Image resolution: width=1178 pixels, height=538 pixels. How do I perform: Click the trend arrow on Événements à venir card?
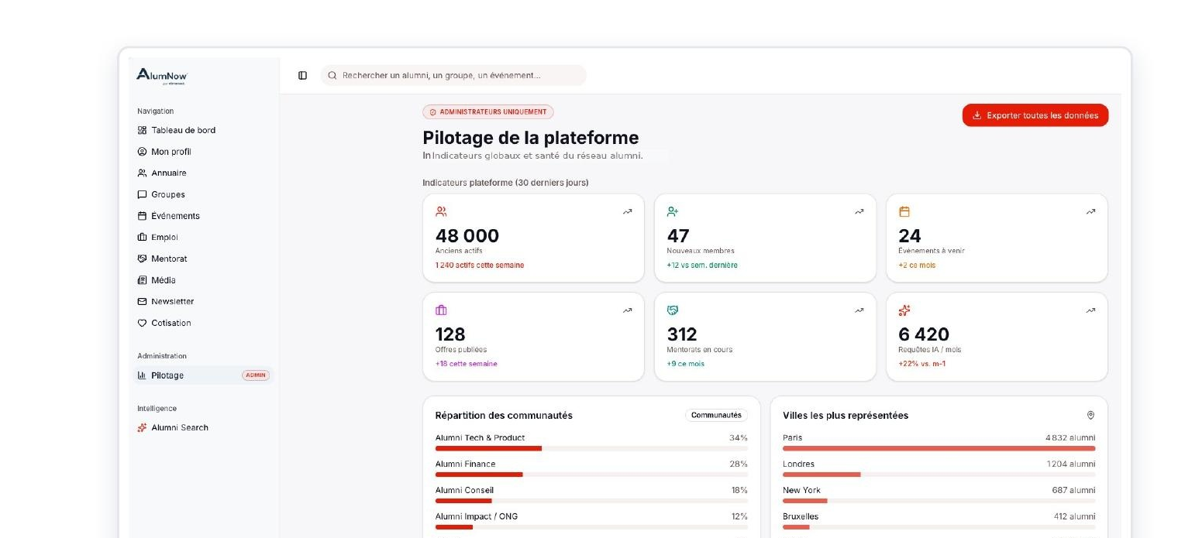(x=1090, y=211)
